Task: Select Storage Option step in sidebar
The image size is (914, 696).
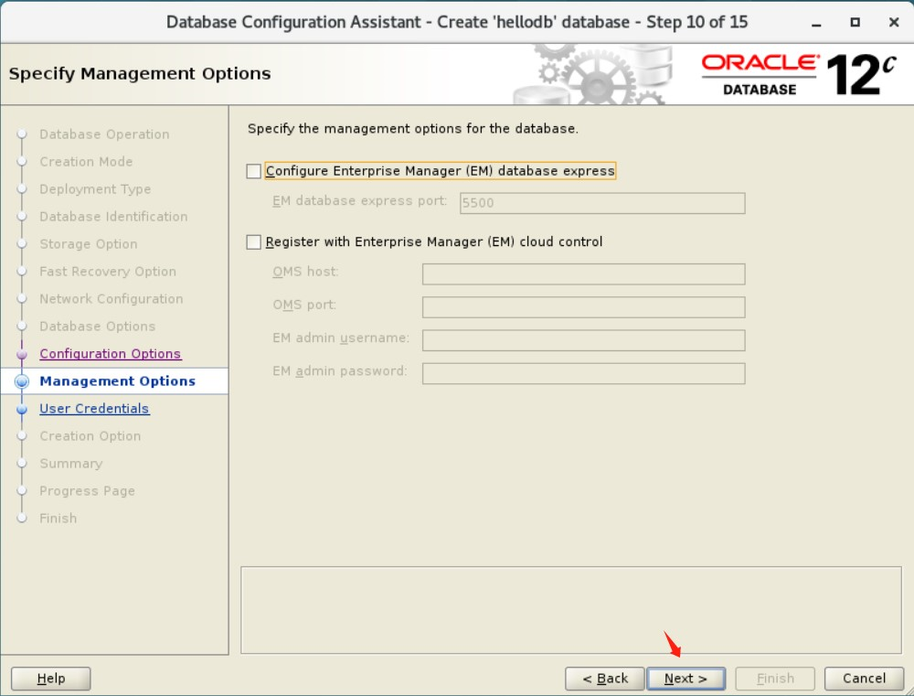Action: coord(89,244)
